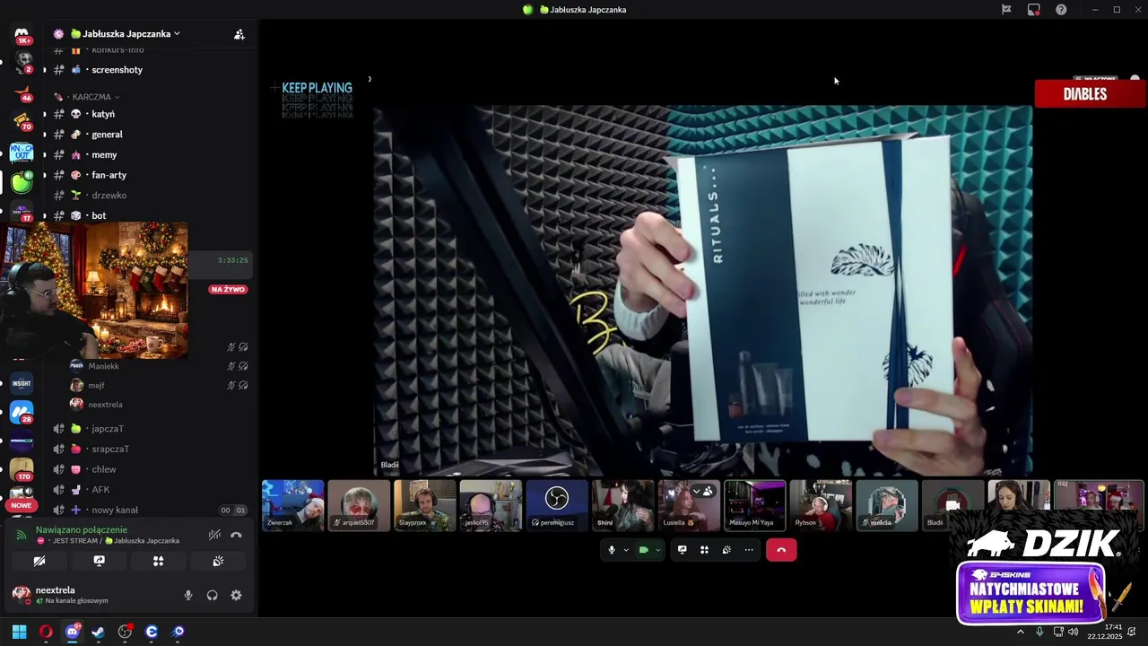The width and height of the screenshot is (1148, 646).
Task: Open activities in voice panel
Action: 158,561
